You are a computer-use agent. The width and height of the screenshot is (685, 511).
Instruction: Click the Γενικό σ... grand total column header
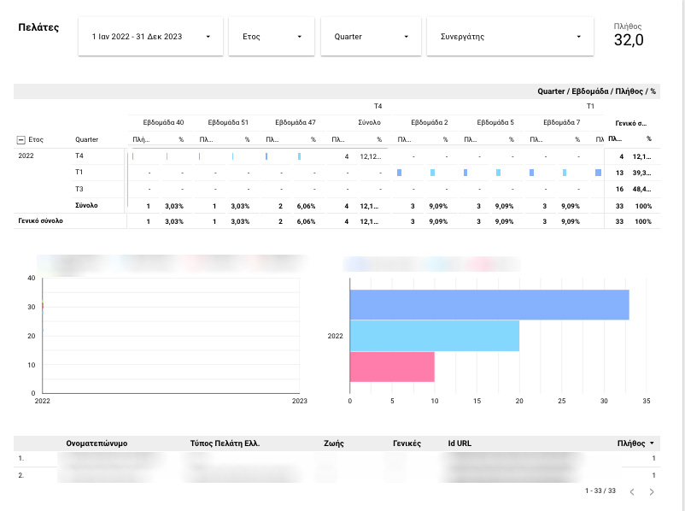pyautogui.click(x=631, y=123)
